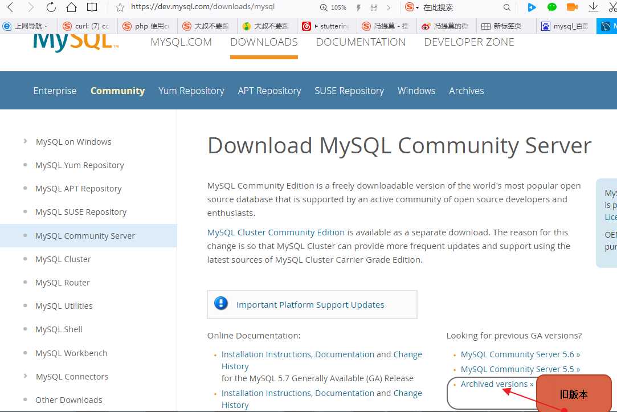Open MySQL SUSE Repository sidebar link
The height and width of the screenshot is (412, 617).
point(81,212)
